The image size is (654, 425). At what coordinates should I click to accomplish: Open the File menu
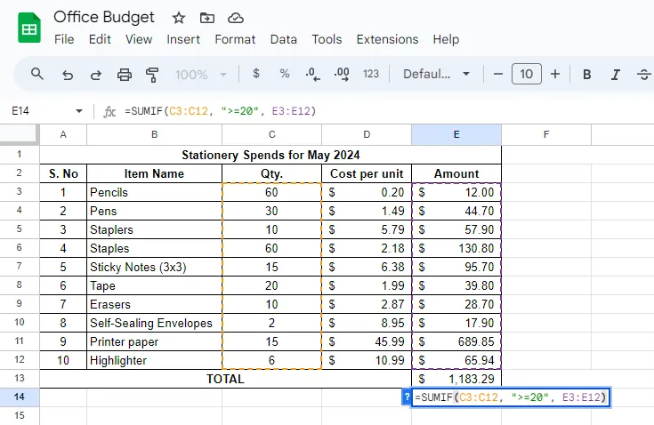click(64, 39)
